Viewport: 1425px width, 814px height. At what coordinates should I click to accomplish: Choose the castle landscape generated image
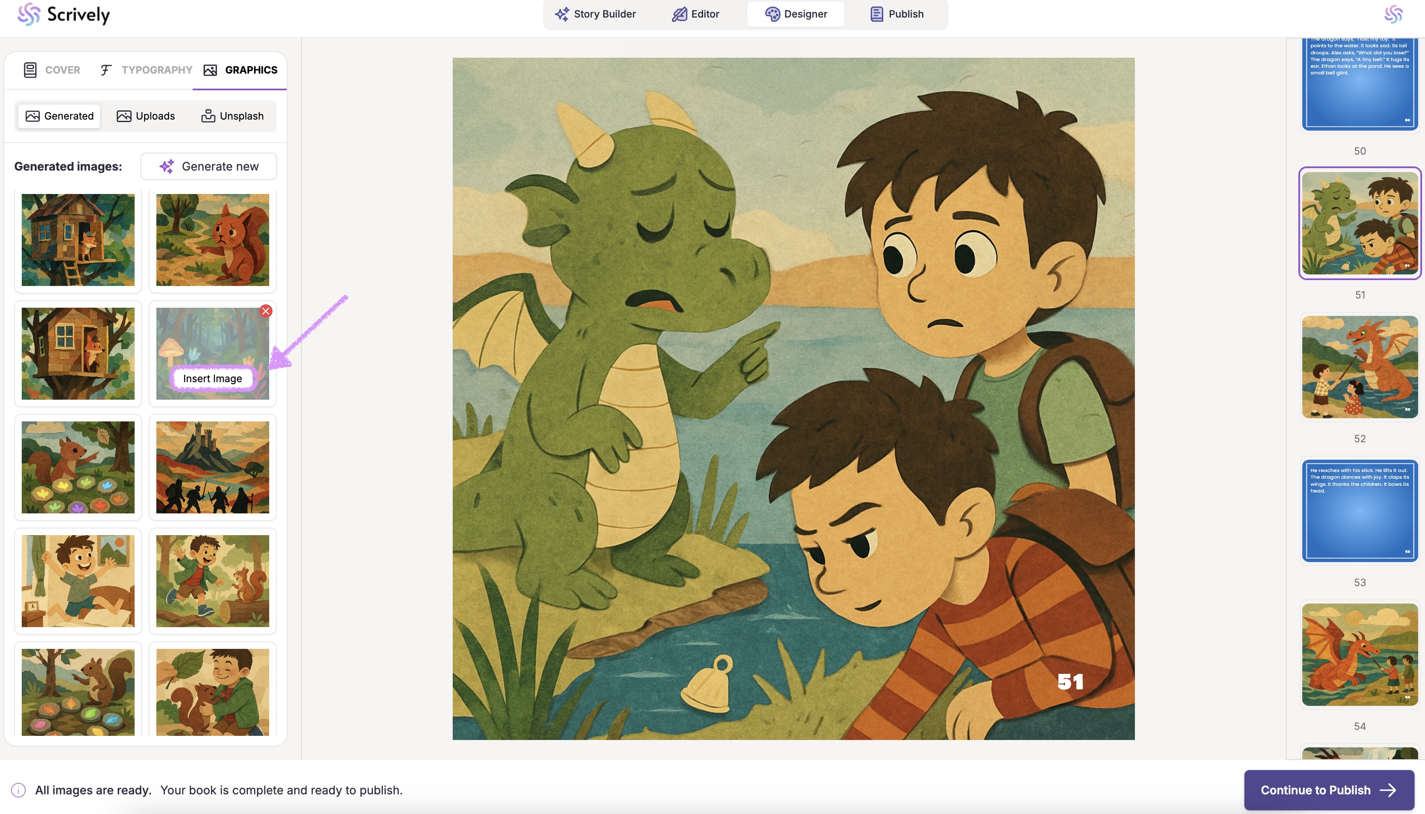click(x=212, y=467)
